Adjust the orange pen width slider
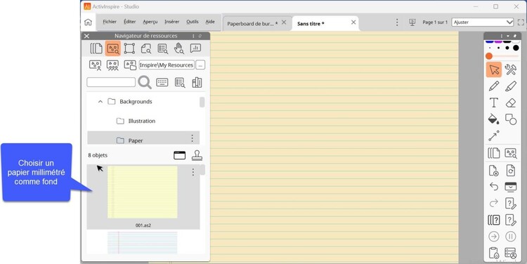Image resolution: width=527 pixels, height=264 pixels. (489, 56)
